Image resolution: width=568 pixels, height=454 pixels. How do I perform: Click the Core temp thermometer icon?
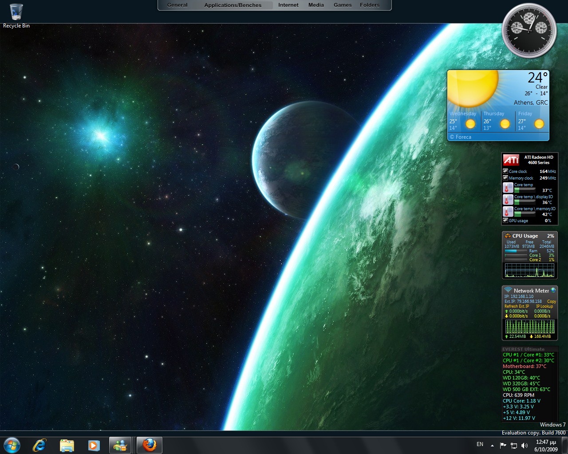pos(508,188)
